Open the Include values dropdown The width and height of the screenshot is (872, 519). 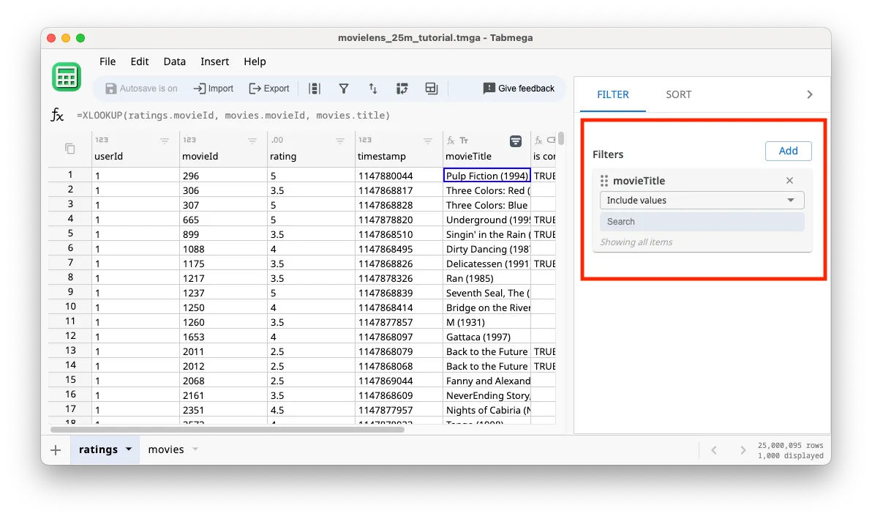(x=701, y=200)
